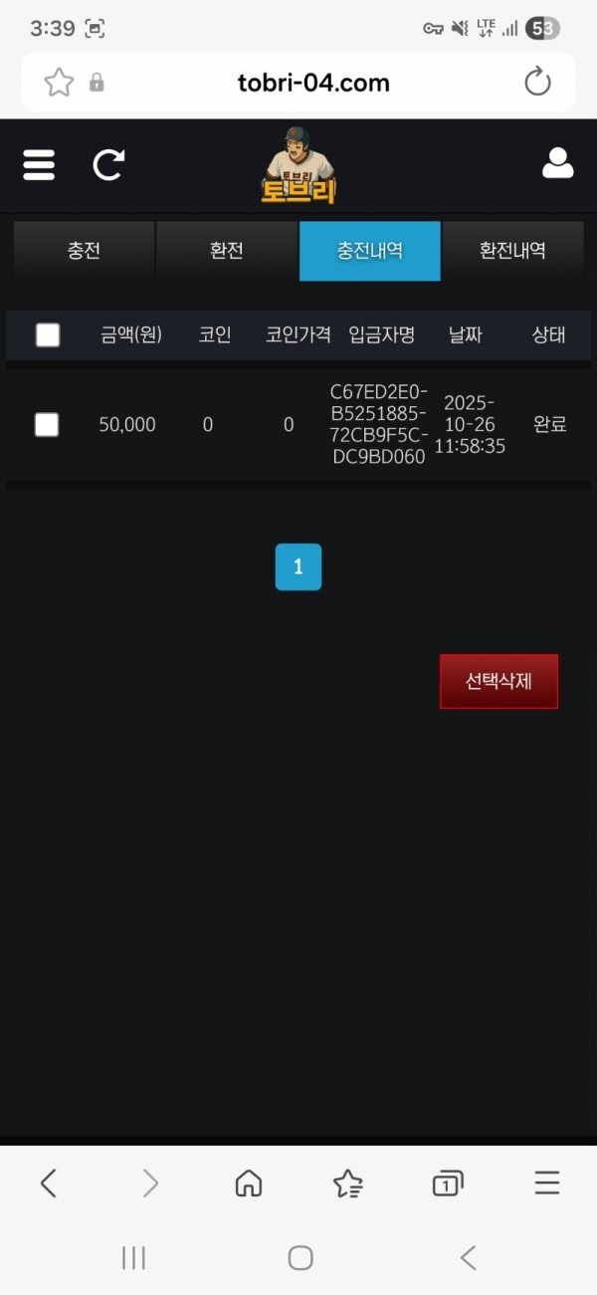Go to browser home icon
Screen dimensions: 597x1295
(249, 1183)
